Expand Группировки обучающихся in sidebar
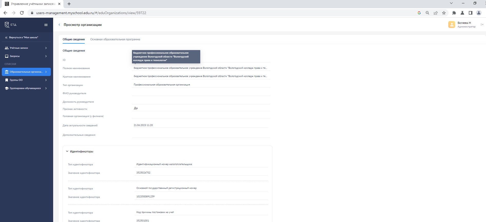 [26, 88]
